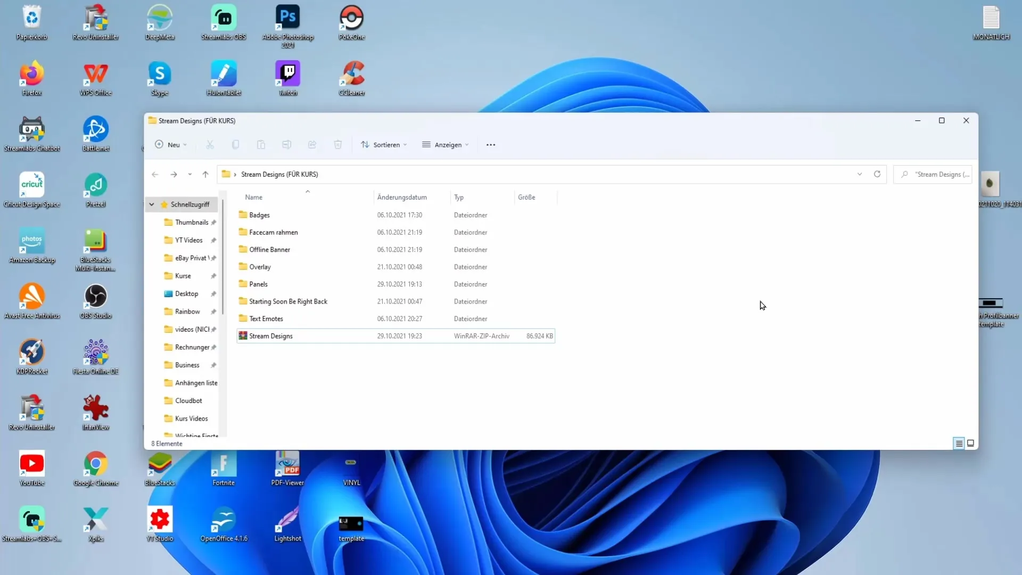Switch to large thumbnails view button

(970, 443)
